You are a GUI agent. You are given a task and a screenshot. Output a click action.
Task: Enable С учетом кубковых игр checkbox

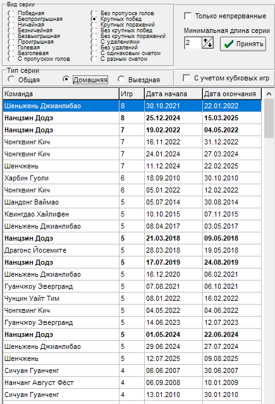[x=186, y=78]
